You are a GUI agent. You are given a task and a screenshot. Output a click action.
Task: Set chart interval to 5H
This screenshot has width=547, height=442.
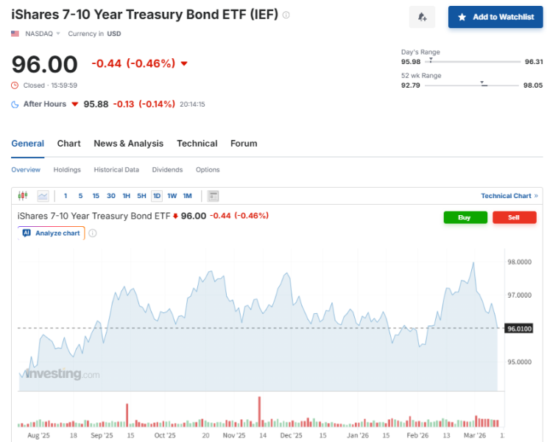coord(141,196)
